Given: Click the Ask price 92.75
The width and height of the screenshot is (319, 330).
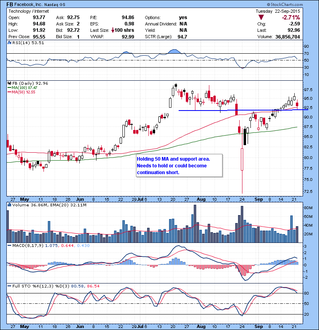Looking at the screenshot, I should click(x=73, y=17).
